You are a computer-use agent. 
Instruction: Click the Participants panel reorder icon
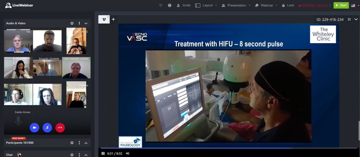[79, 143]
